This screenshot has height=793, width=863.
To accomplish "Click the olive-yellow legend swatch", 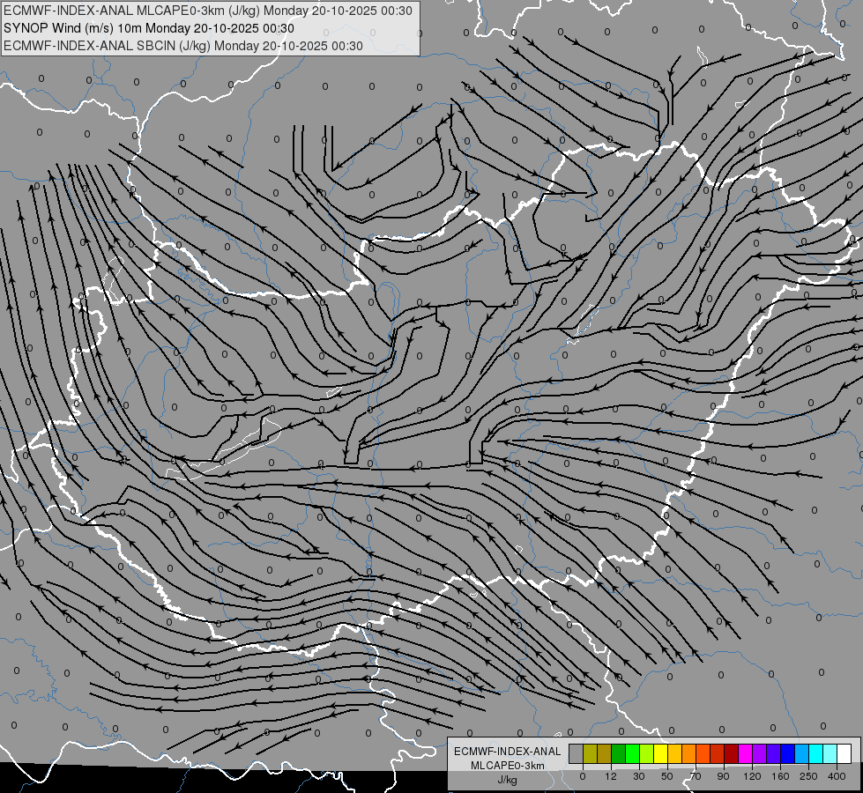I will pyautogui.click(x=590, y=753).
